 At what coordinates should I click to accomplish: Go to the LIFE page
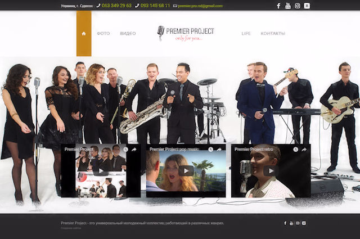(246, 34)
